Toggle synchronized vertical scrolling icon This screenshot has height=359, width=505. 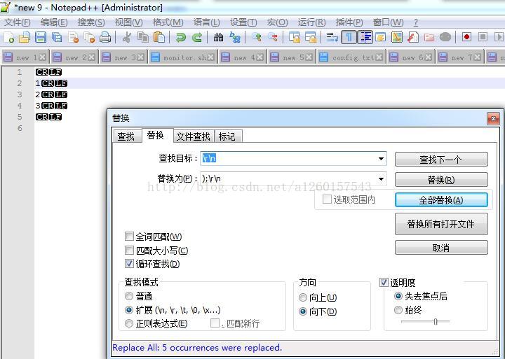(x=295, y=37)
